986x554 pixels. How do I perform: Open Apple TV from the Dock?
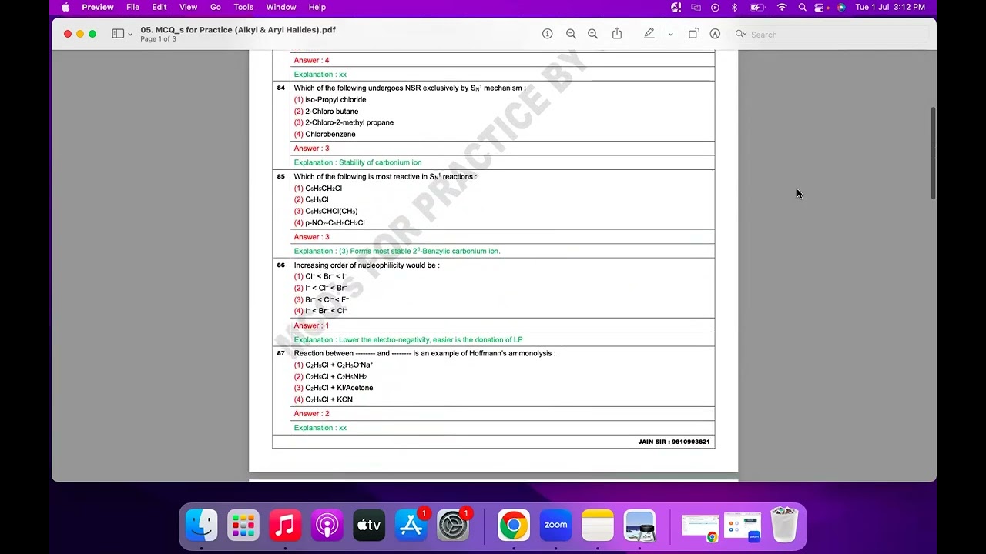pyautogui.click(x=369, y=526)
